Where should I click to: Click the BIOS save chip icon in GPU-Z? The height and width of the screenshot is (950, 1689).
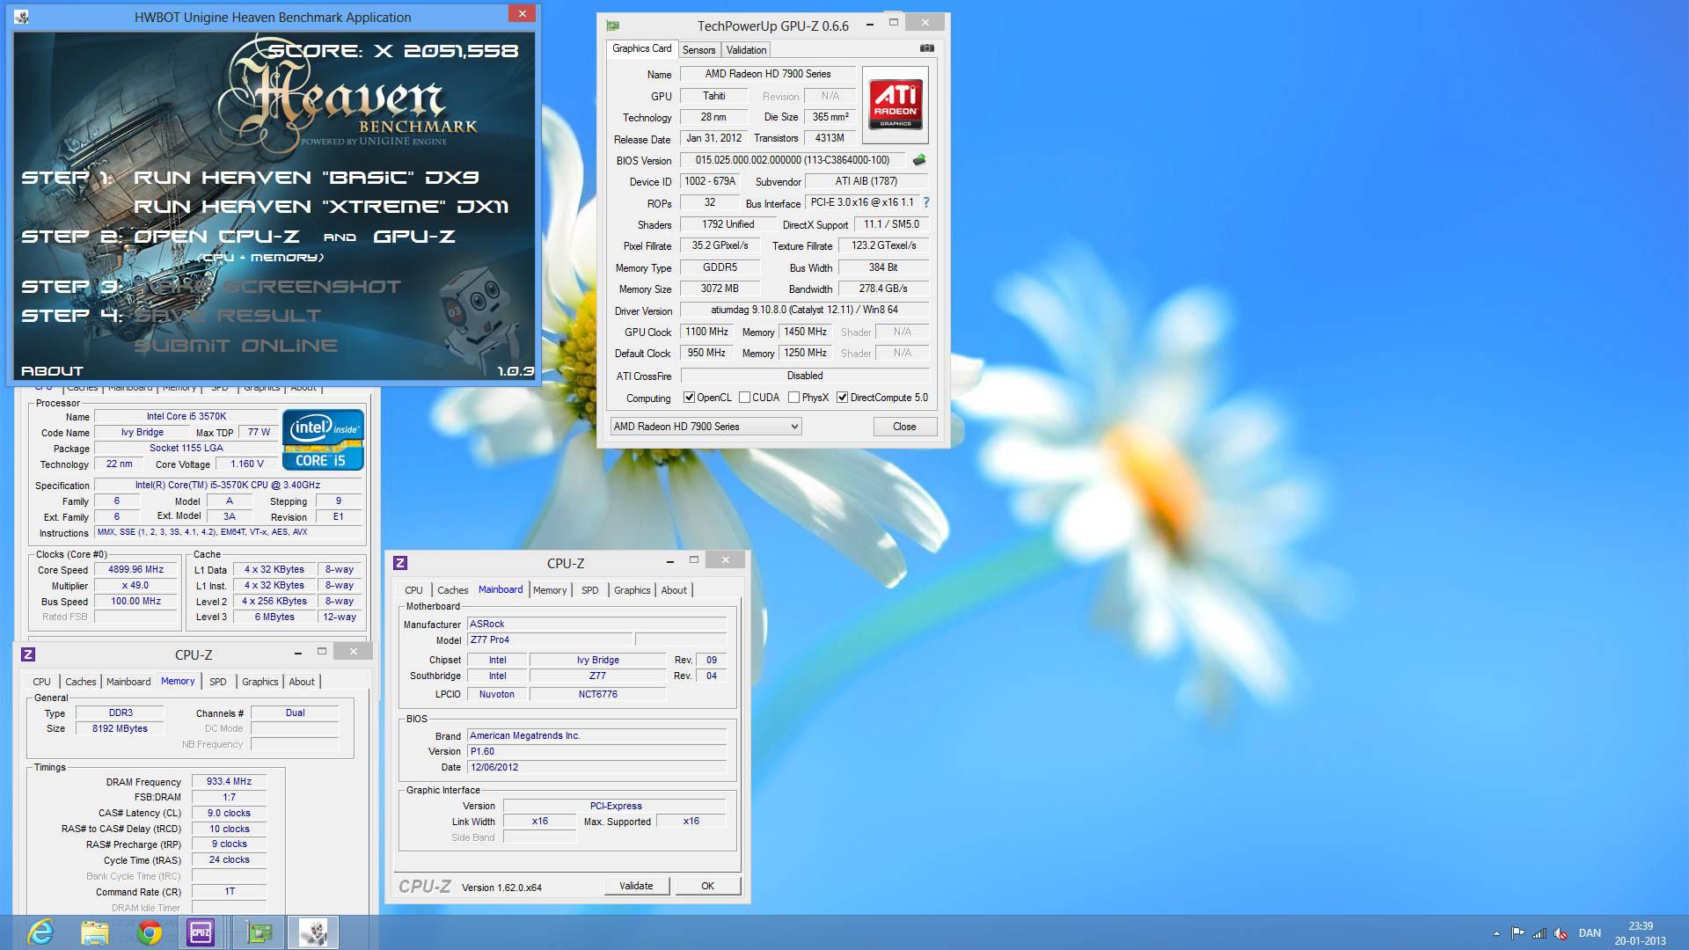[919, 160]
